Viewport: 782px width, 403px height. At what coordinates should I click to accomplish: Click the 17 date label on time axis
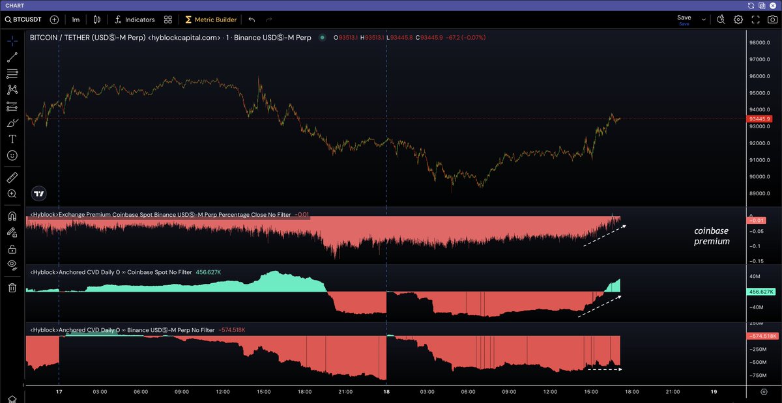[x=59, y=392]
